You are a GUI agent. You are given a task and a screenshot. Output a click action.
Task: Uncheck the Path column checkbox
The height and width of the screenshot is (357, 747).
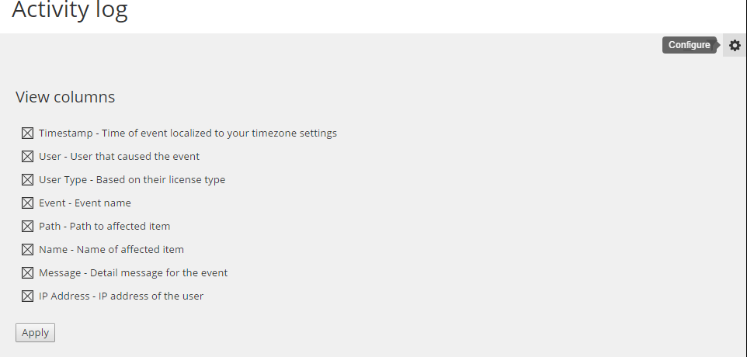pos(28,227)
